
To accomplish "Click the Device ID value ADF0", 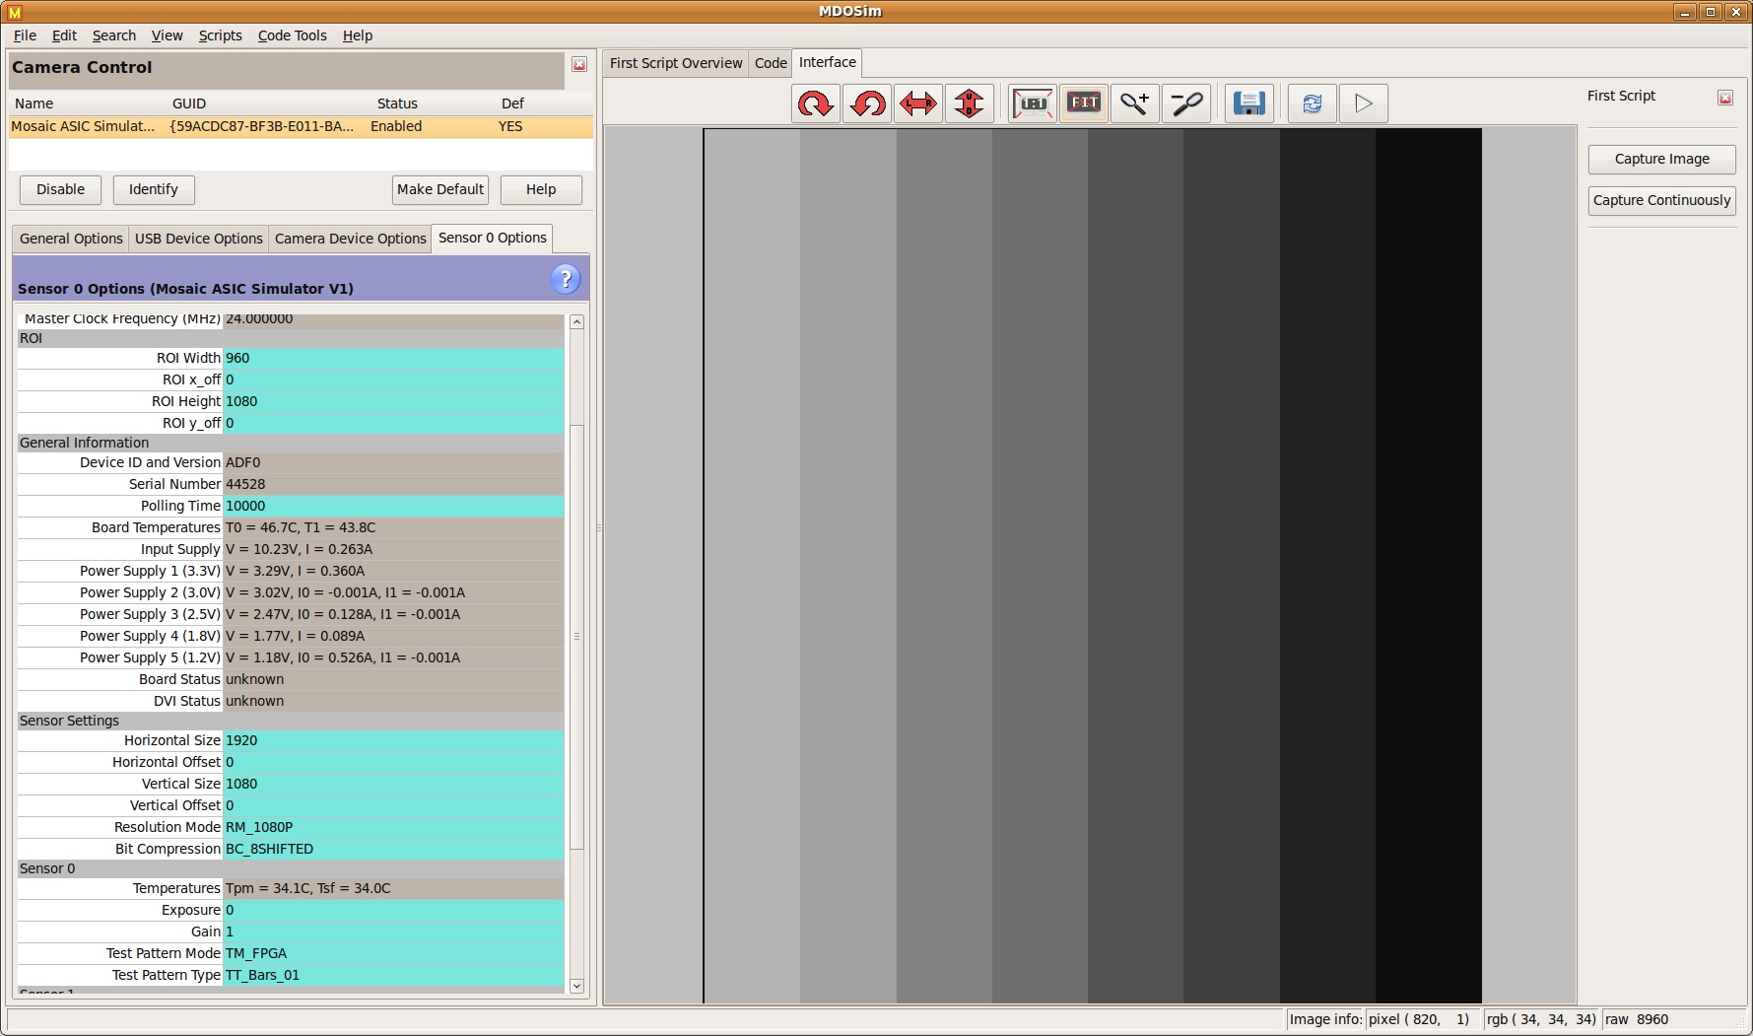I will coord(393,462).
